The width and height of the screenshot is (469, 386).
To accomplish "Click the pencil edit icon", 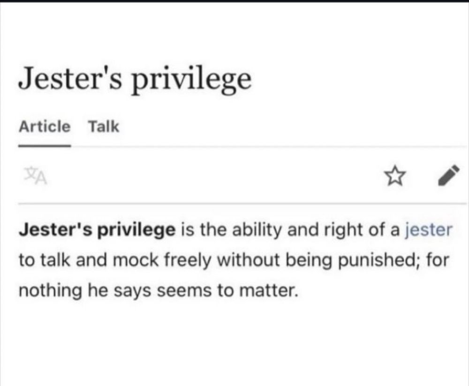I will (x=448, y=175).
